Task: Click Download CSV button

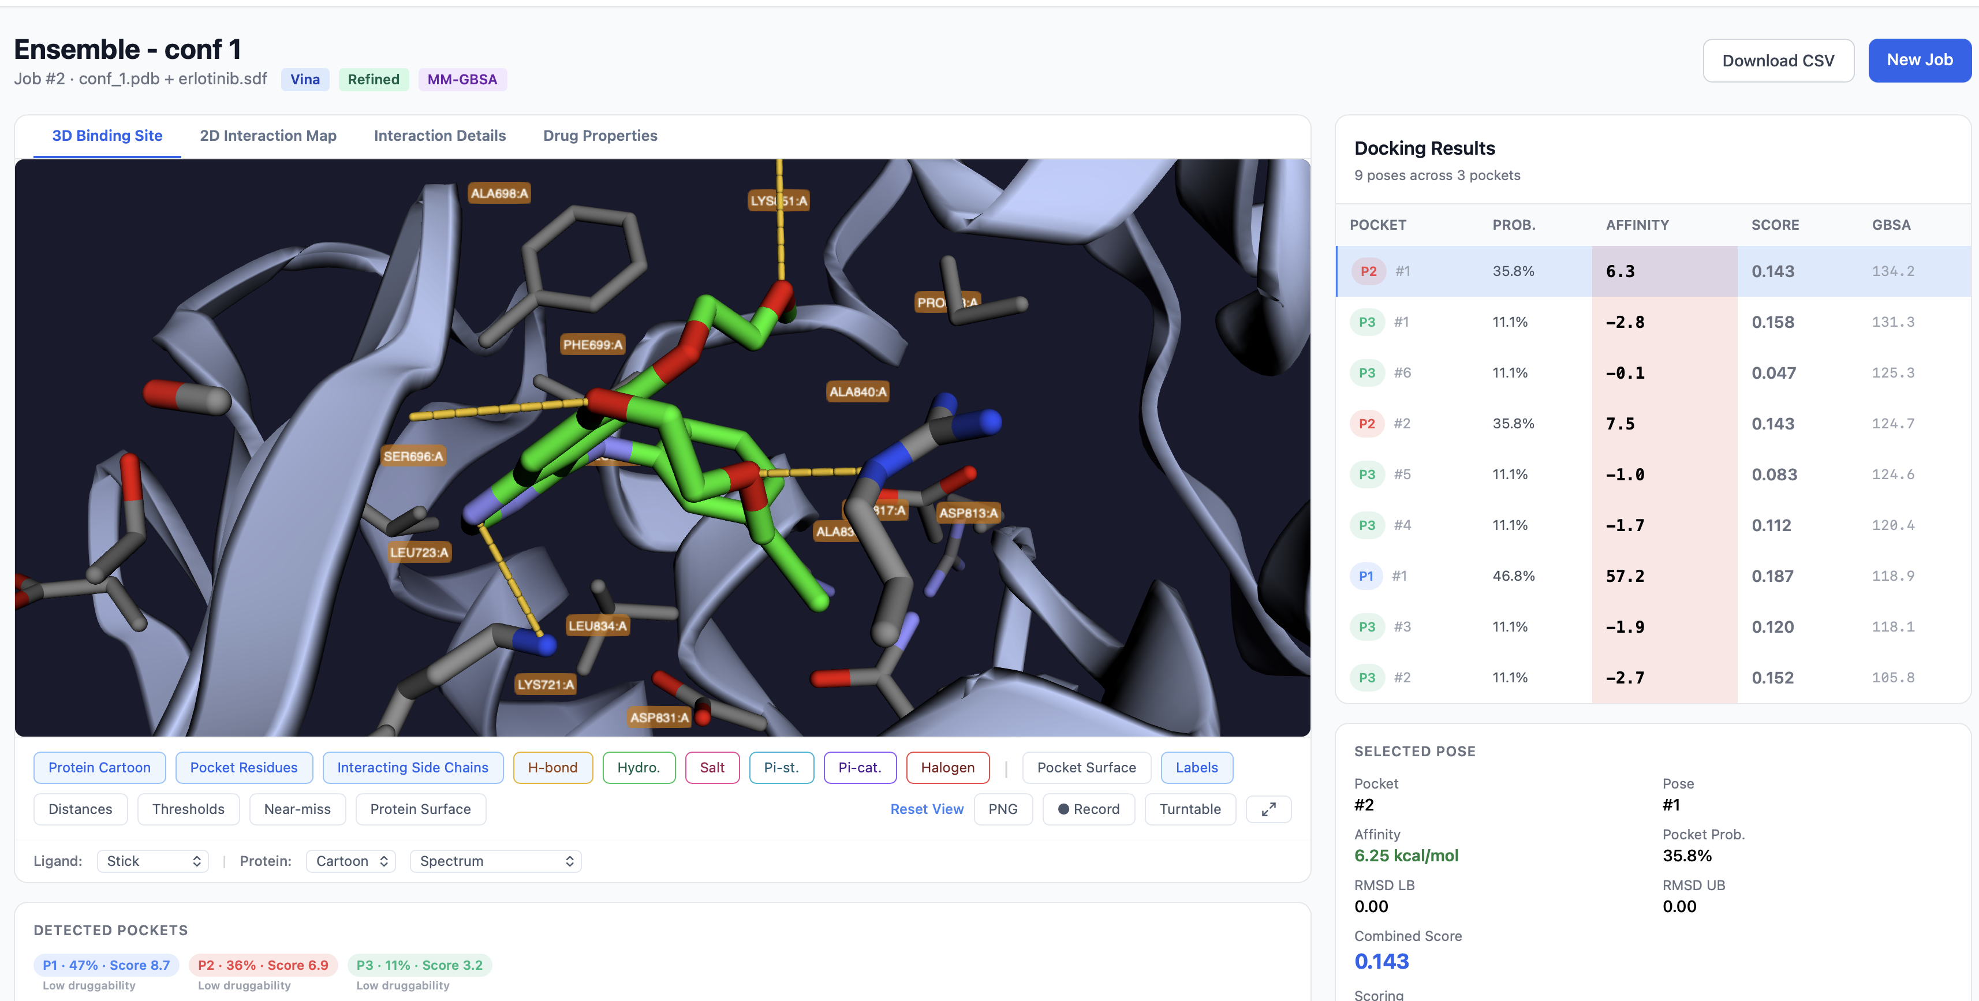Action: coord(1778,61)
